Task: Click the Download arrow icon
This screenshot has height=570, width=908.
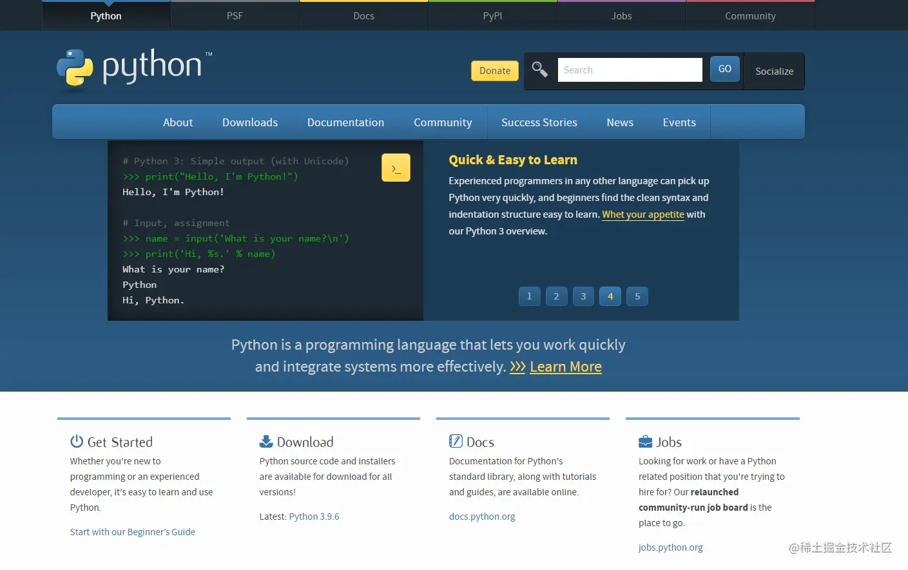Action: pyautogui.click(x=266, y=441)
